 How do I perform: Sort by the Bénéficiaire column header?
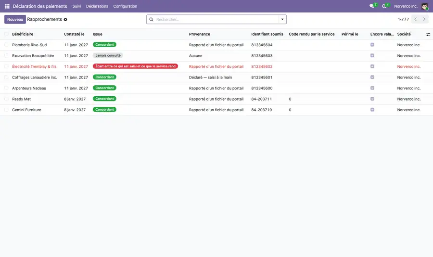point(23,34)
